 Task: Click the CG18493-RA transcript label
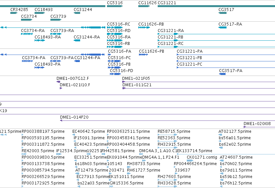[x=48, y=37]
